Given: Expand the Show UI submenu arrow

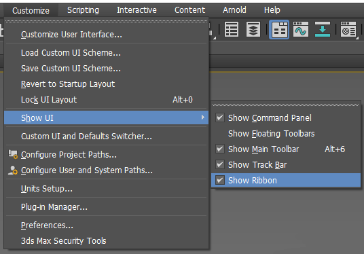Looking at the screenshot, I should (x=203, y=117).
